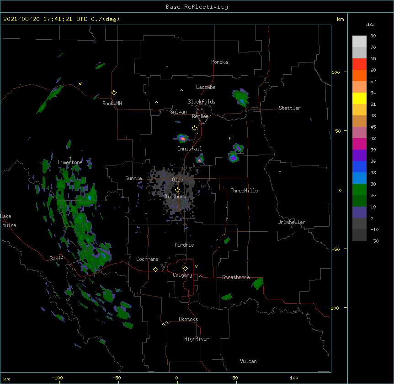The width and height of the screenshot is (394, 384).
Task: Click the ThreeHills town label
Action: [x=244, y=191]
